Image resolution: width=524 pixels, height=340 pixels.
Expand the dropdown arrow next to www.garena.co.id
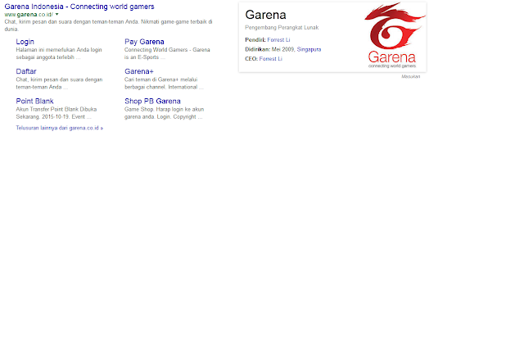click(56, 15)
